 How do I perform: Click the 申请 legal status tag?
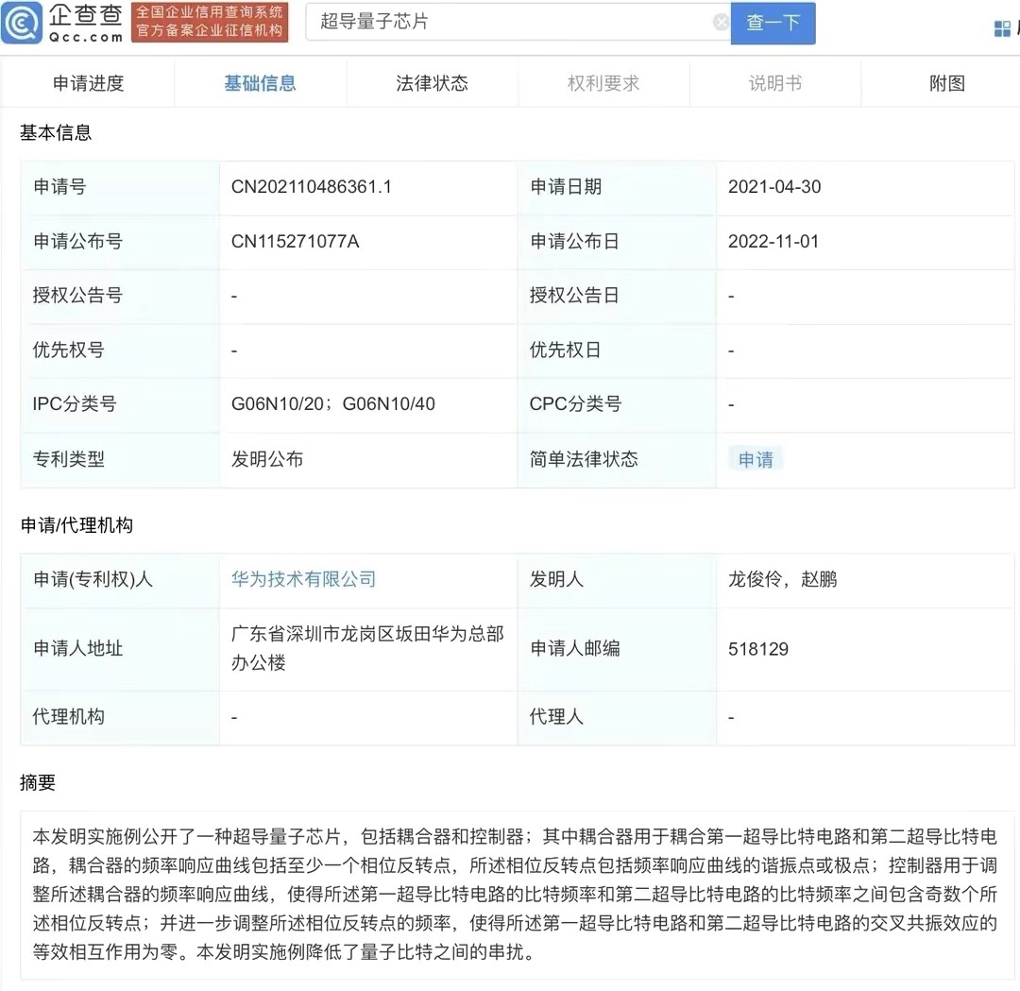pos(756,459)
